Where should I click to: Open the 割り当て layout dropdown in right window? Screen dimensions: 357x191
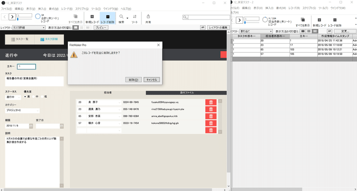256,31
